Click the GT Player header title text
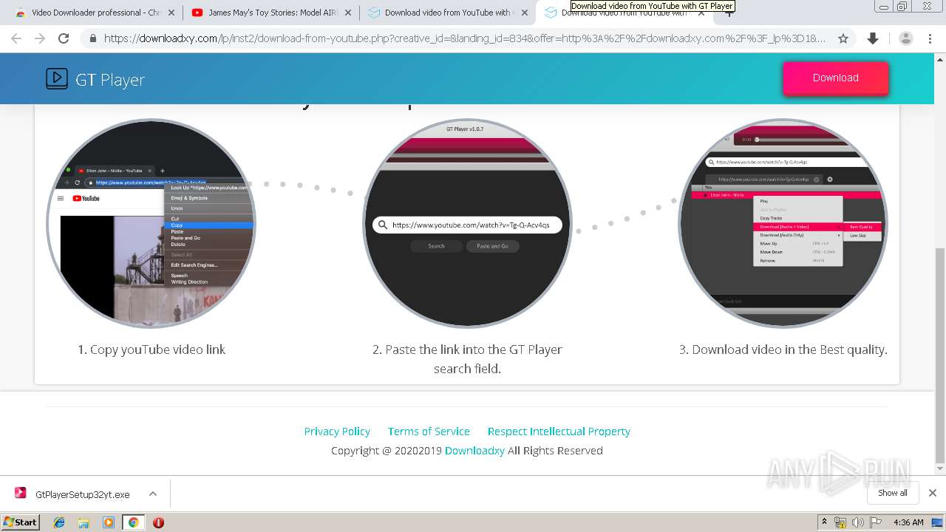Viewport: 946px width, 532px height. (110, 80)
